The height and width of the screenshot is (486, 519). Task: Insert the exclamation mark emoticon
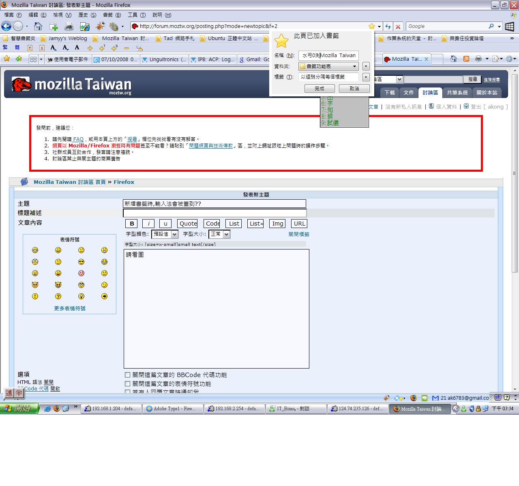35,296
